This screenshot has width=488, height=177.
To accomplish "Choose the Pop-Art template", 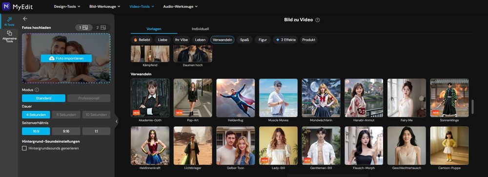I will 193,98.
